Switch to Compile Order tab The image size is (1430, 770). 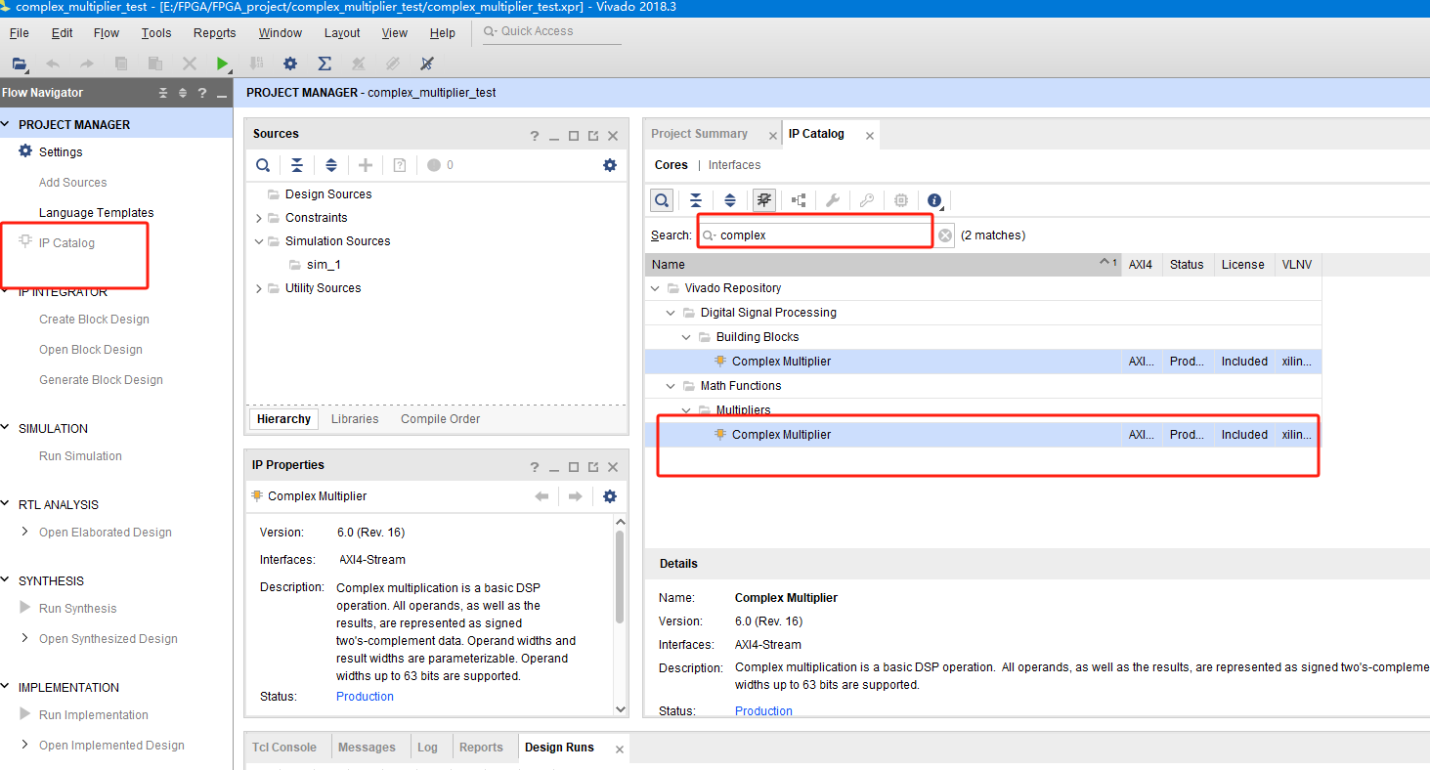(x=441, y=419)
